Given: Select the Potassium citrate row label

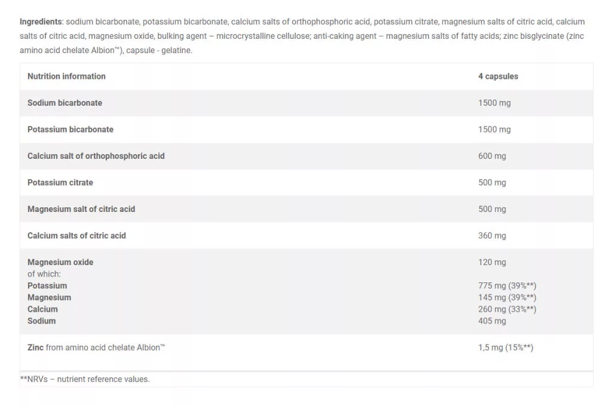Looking at the screenshot, I should point(60,182).
